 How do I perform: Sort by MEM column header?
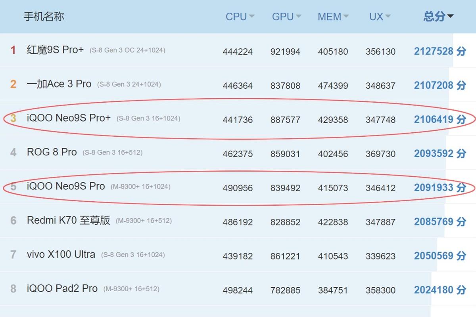333,17
